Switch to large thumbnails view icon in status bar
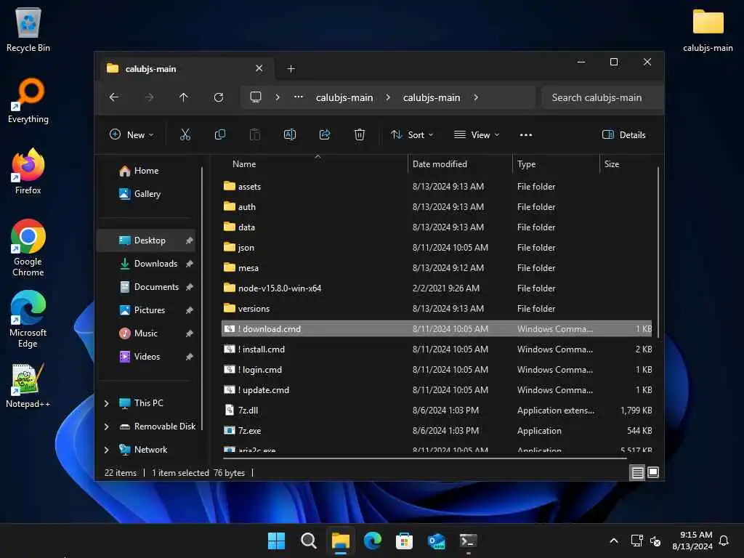 coord(653,472)
